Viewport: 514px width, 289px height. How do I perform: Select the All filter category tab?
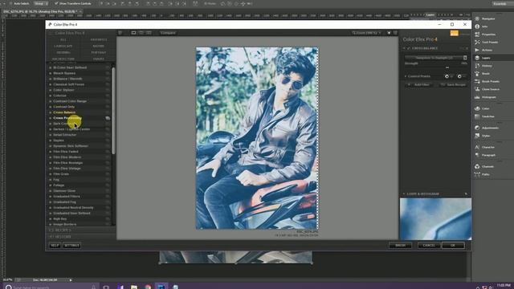coord(63,39)
